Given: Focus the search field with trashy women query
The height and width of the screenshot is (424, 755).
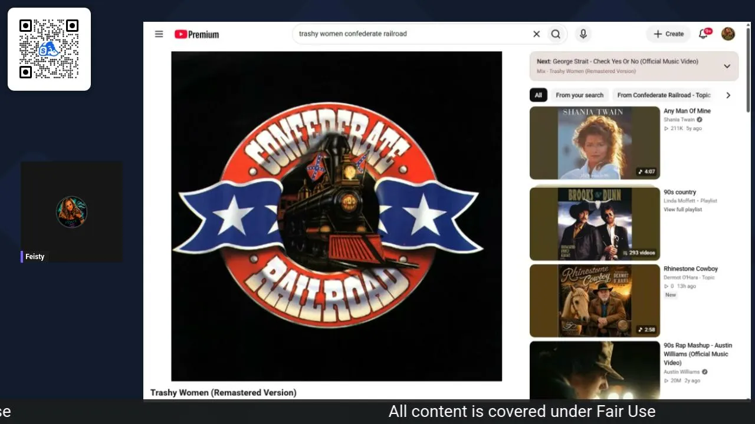Looking at the screenshot, I should point(411,34).
